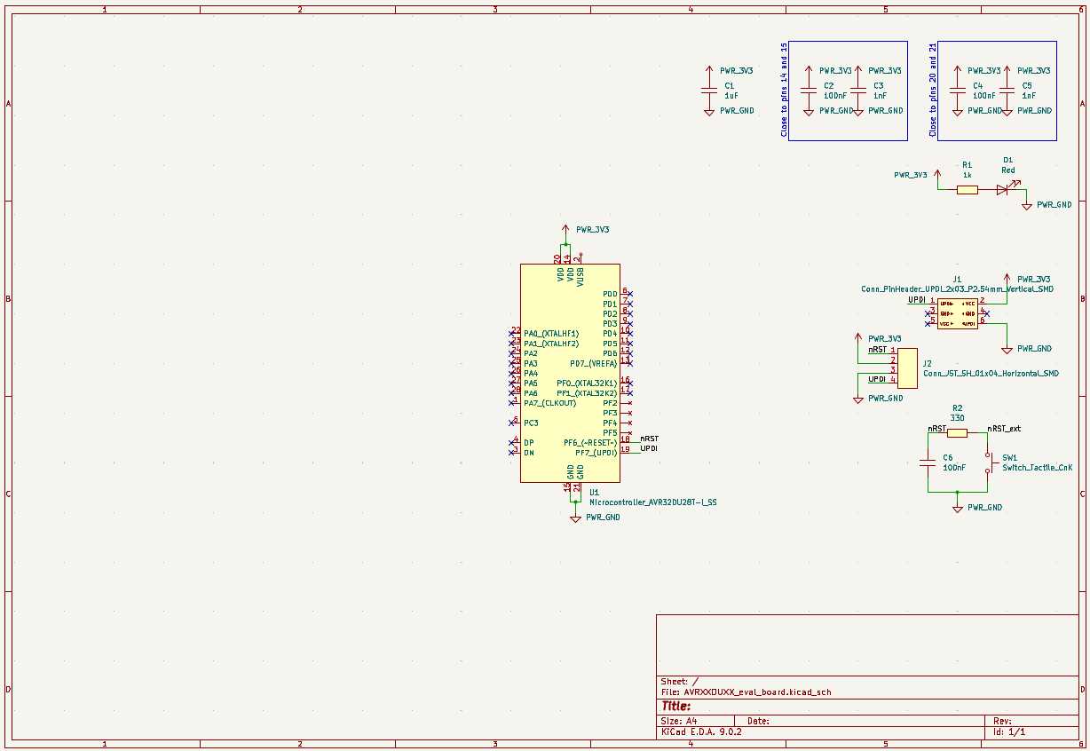The image size is (1090, 751).
Task: Select the J2 JST connector symbol
Action: point(907,366)
